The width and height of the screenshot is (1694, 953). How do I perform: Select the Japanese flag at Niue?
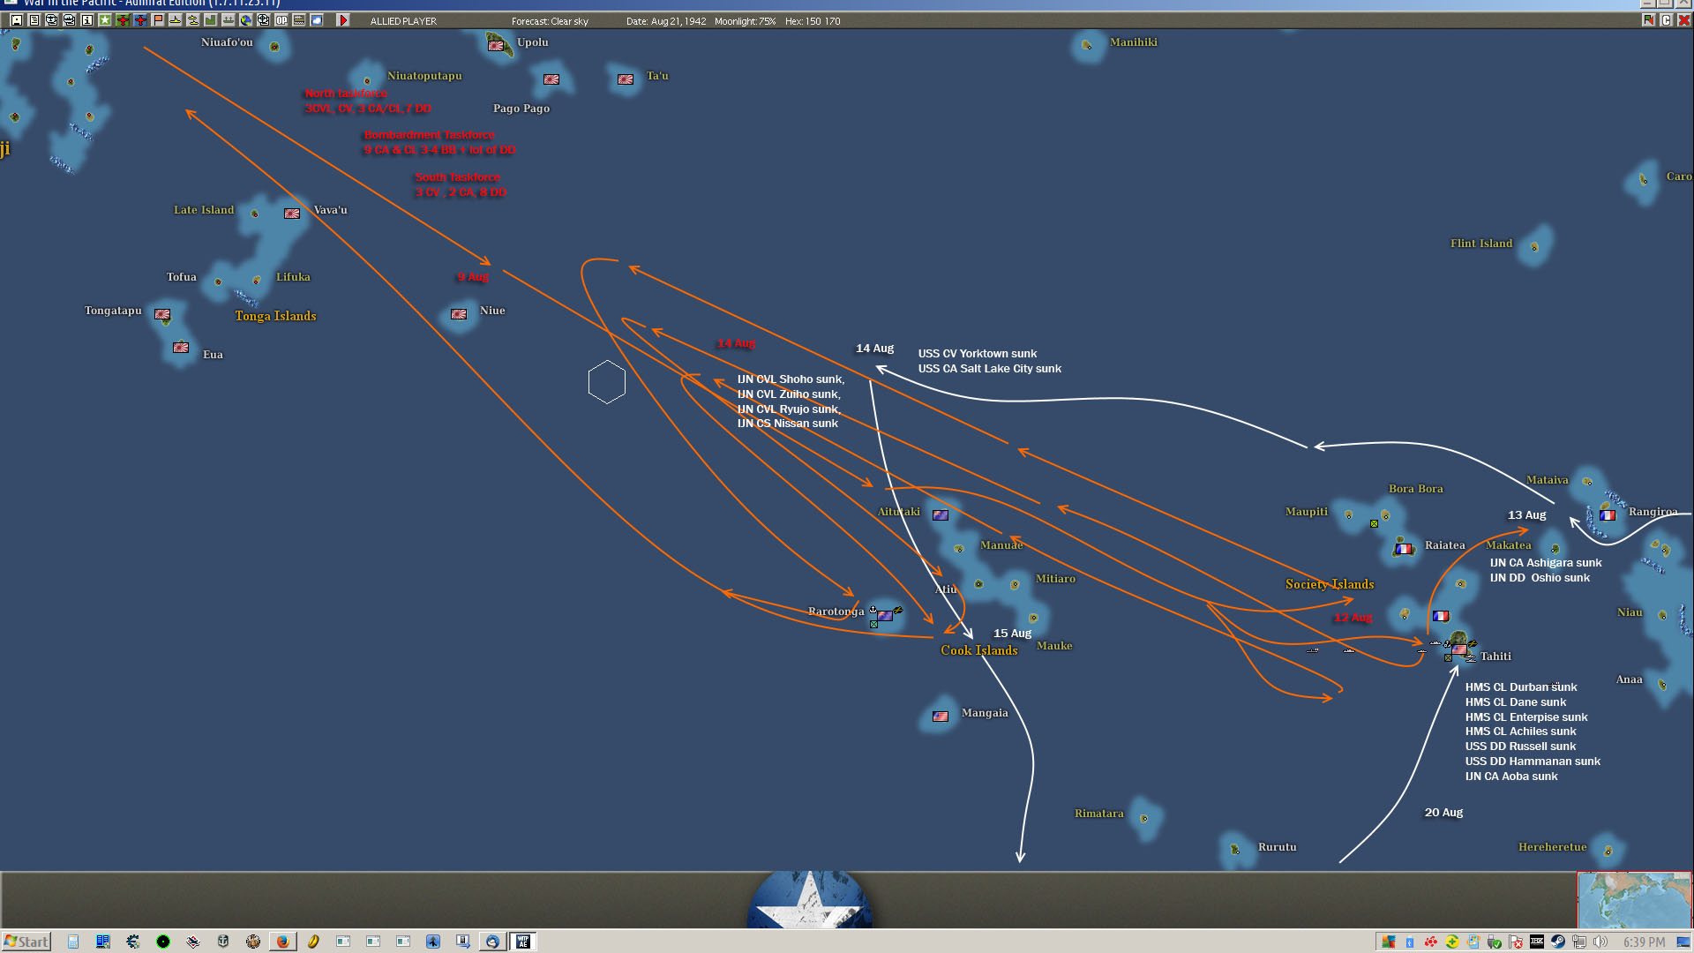coord(459,314)
